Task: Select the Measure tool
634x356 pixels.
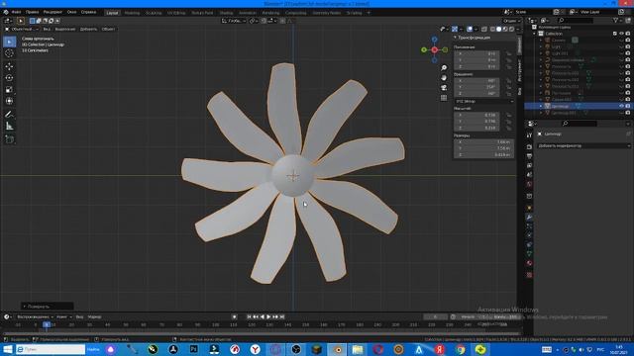Action: (9, 127)
